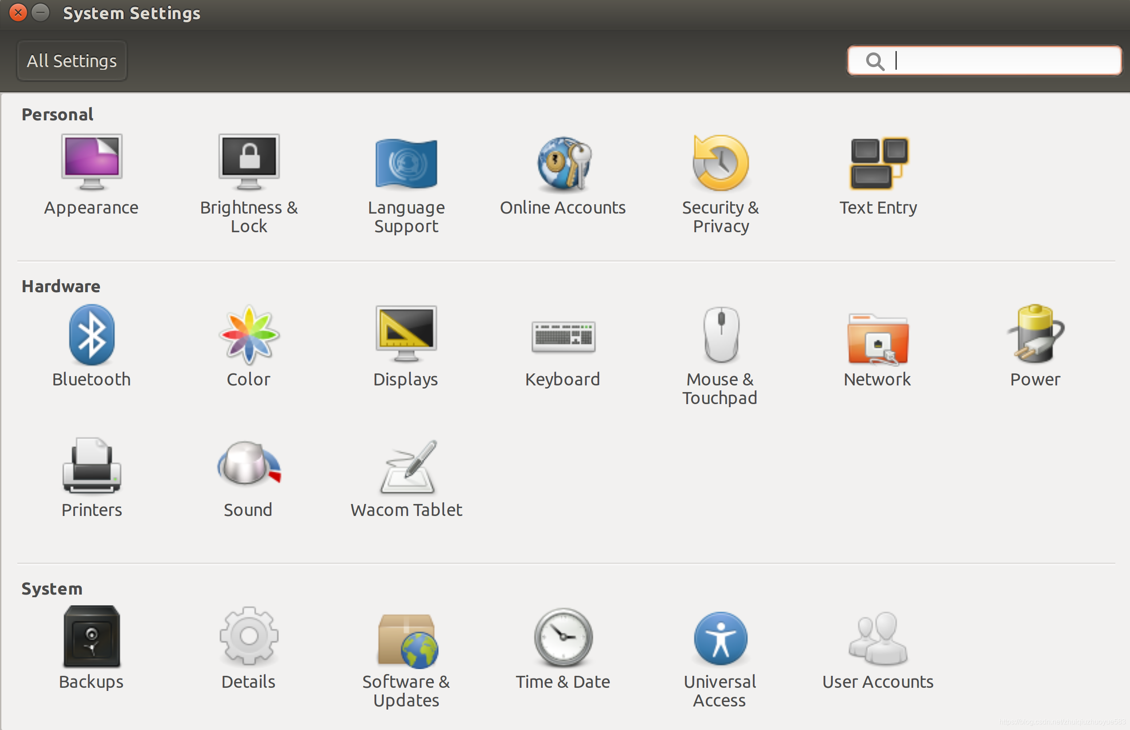Image resolution: width=1130 pixels, height=730 pixels.
Task: Open Mouse & Touchpad settings
Action: 720,335
